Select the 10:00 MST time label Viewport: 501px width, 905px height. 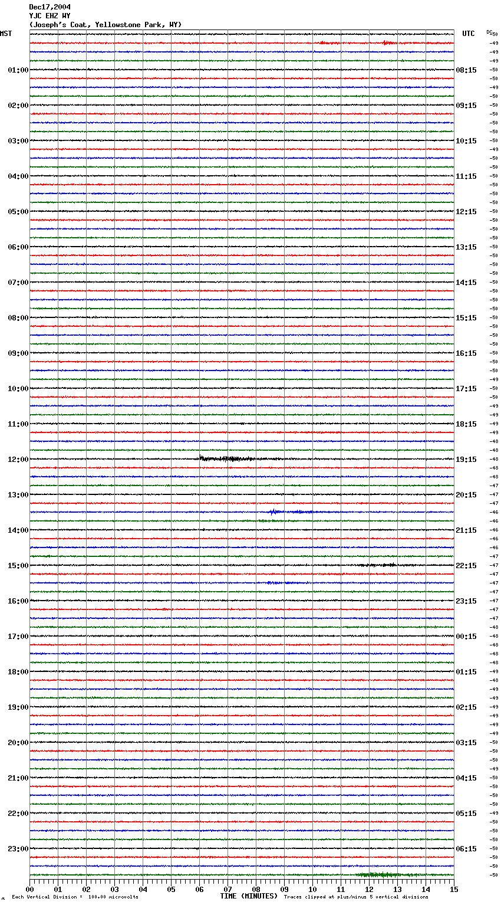click(x=18, y=389)
